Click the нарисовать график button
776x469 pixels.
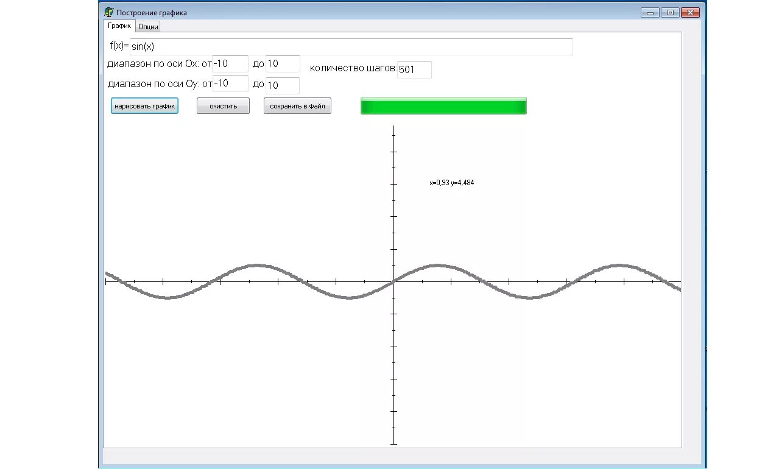(144, 106)
